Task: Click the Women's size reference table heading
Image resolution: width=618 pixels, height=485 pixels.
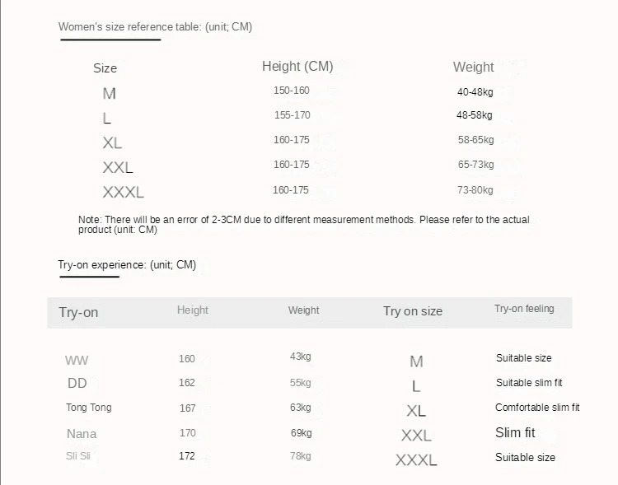Action: (155, 27)
